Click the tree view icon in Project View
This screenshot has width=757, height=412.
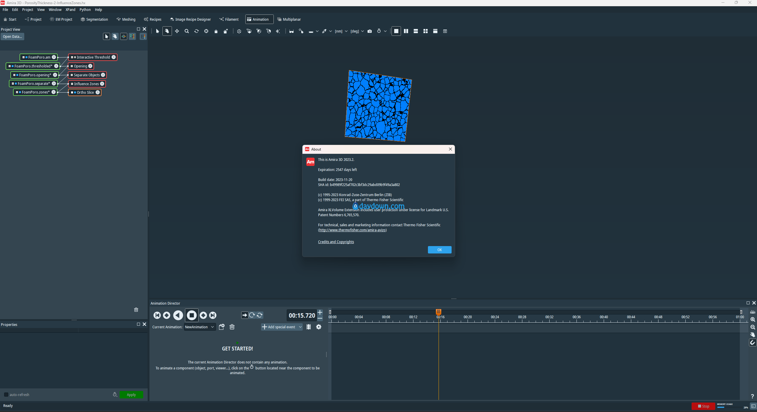(x=143, y=36)
